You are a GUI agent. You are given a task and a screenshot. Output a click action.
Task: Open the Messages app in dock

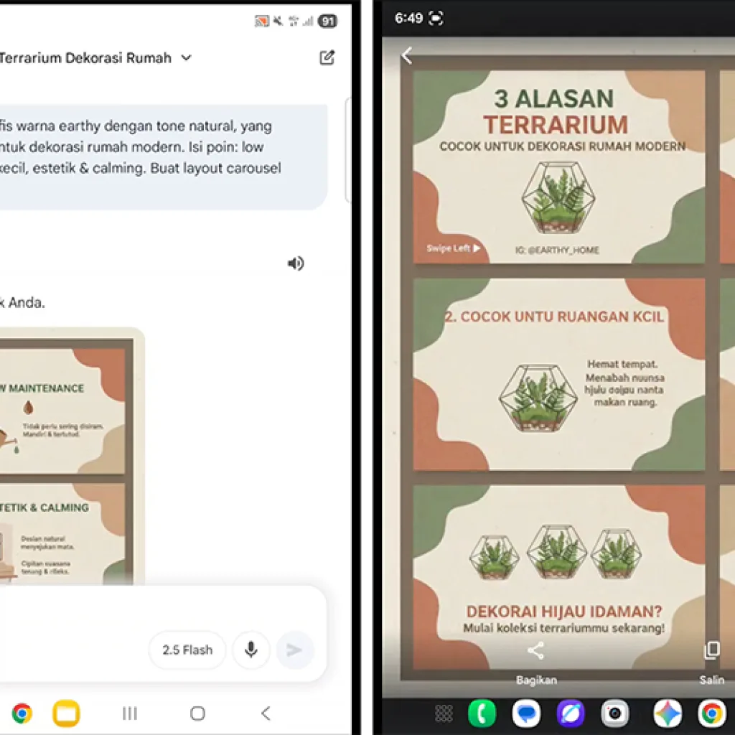tap(526, 713)
